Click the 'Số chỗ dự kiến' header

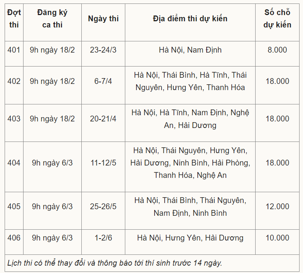click(x=277, y=19)
